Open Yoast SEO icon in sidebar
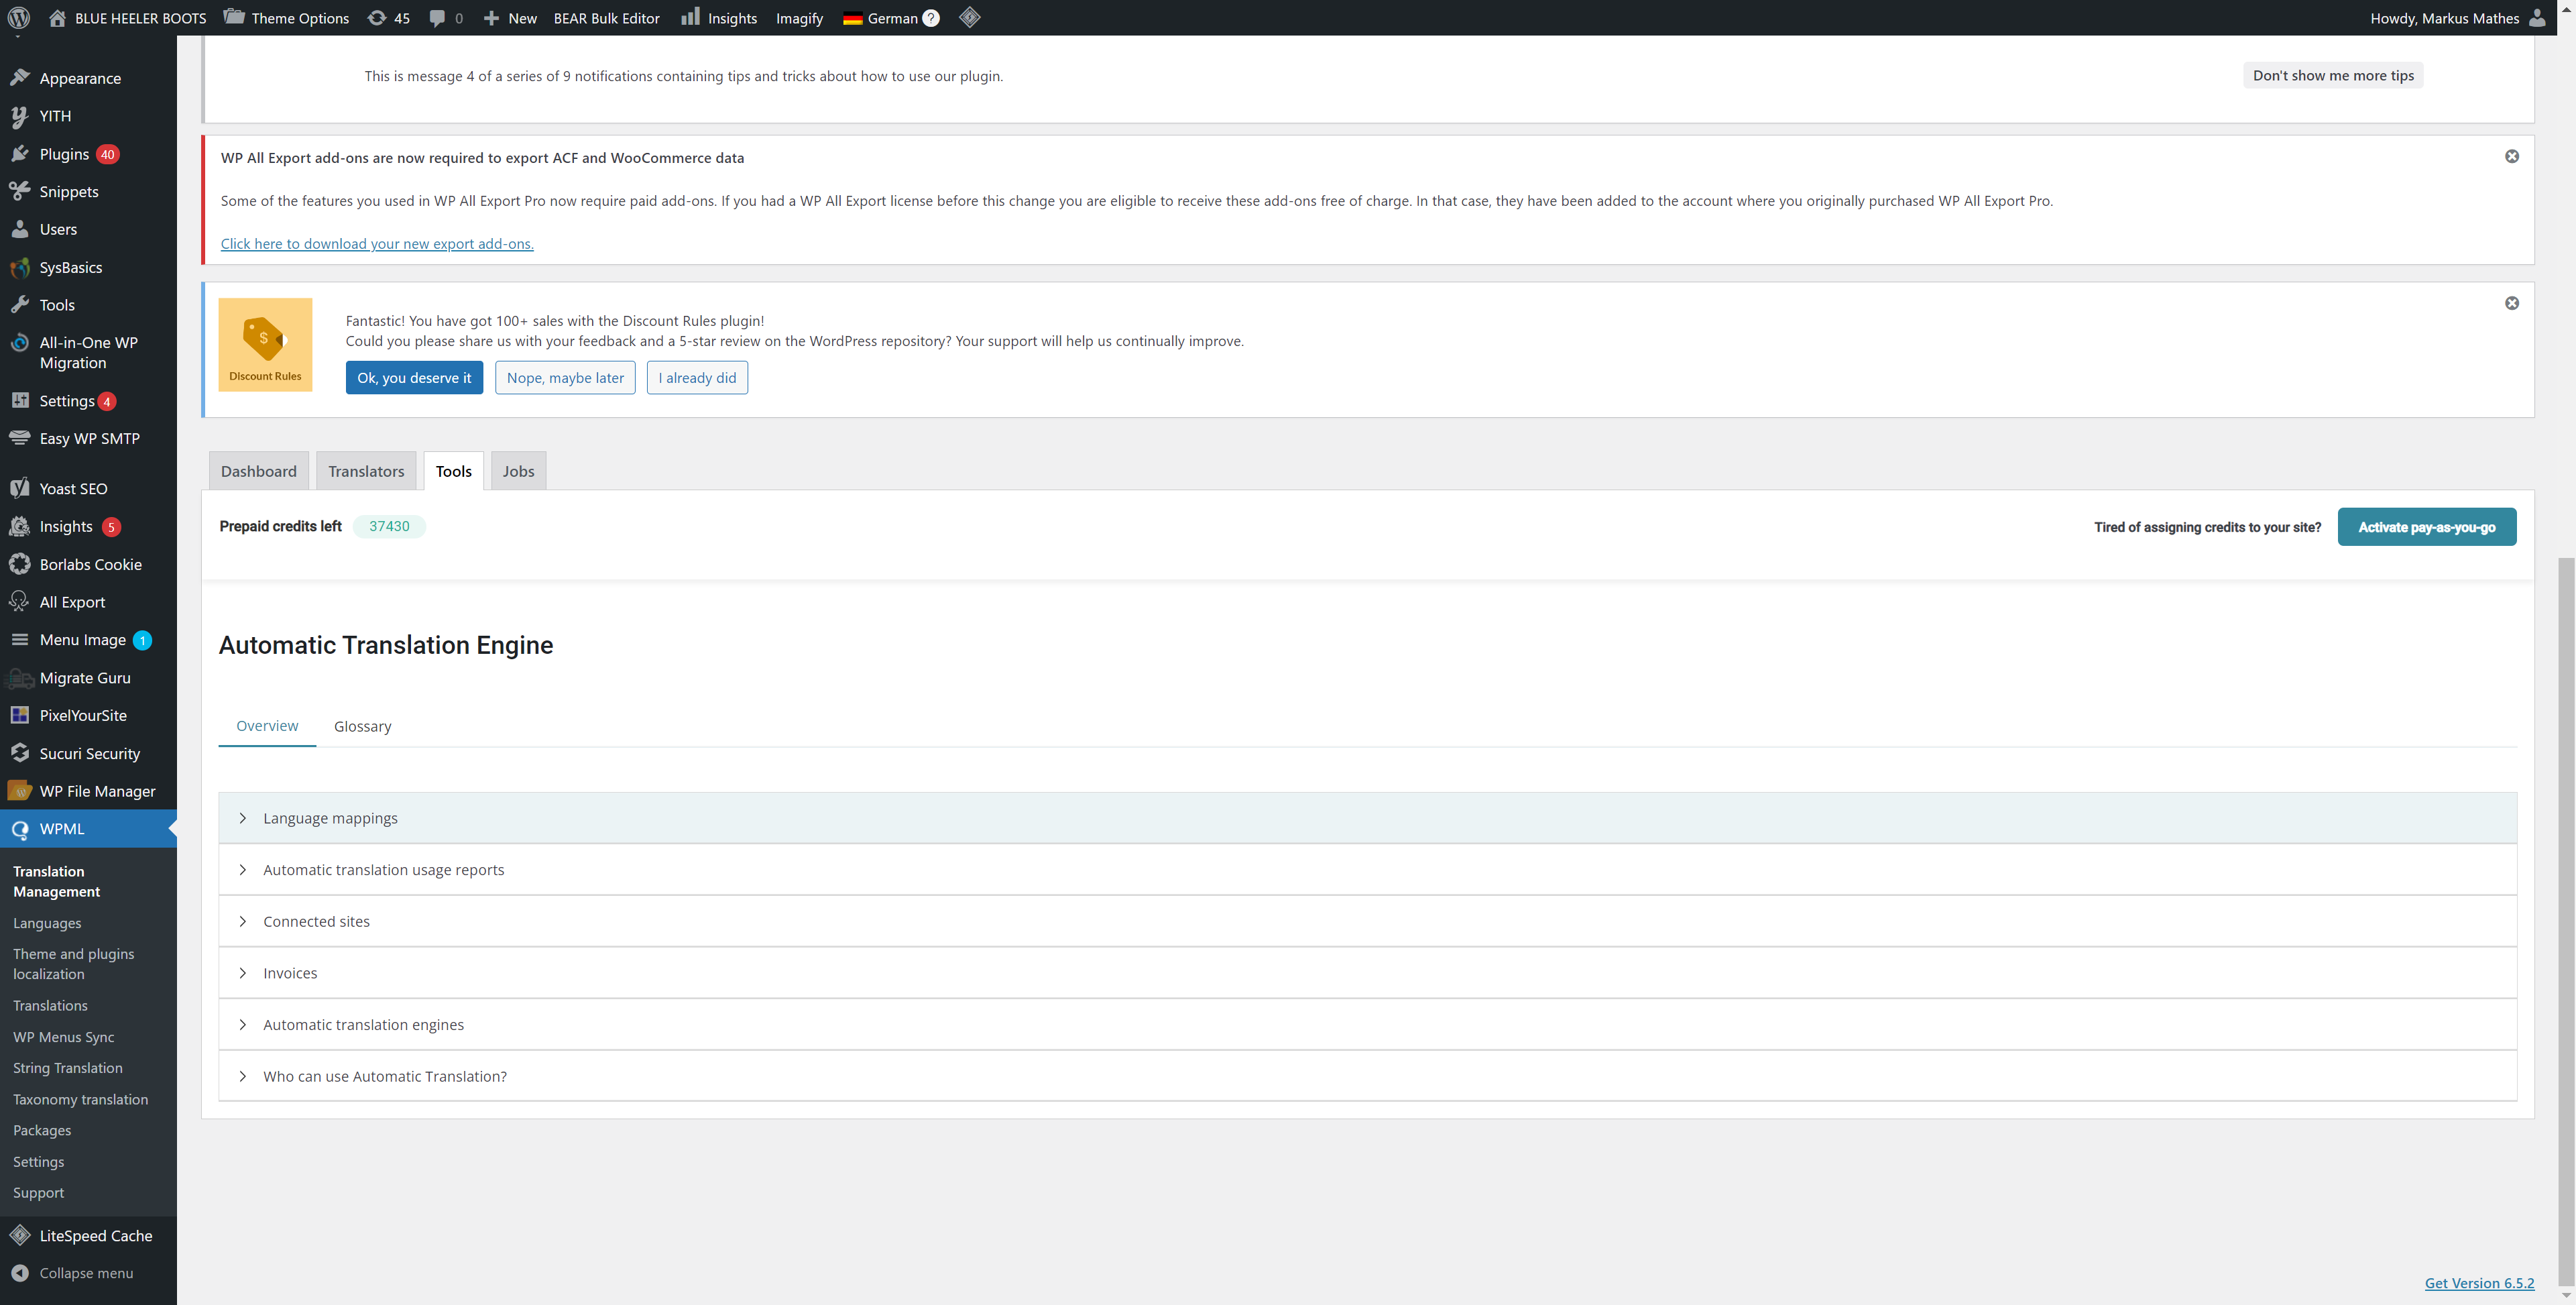The height and width of the screenshot is (1305, 2576). coord(20,488)
